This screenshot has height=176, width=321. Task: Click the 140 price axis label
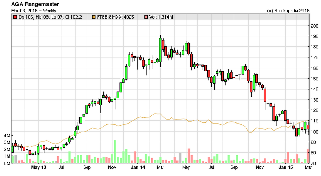point(314,89)
